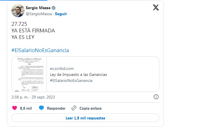Click the Ley de Impuesto a las Ganancias title
Viewport: 197px width, 130px height.
(78, 74)
